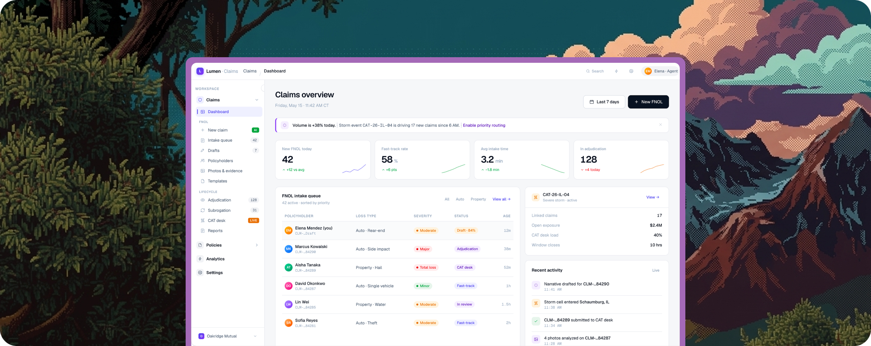Viewport: 871px width, 346px height.
Task: Click the search magnifier icon
Action: [x=588, y=71]
